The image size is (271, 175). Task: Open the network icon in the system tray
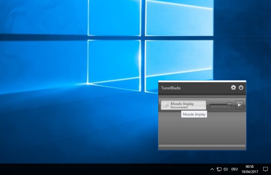pyautogui.click(x=219, y=169)
